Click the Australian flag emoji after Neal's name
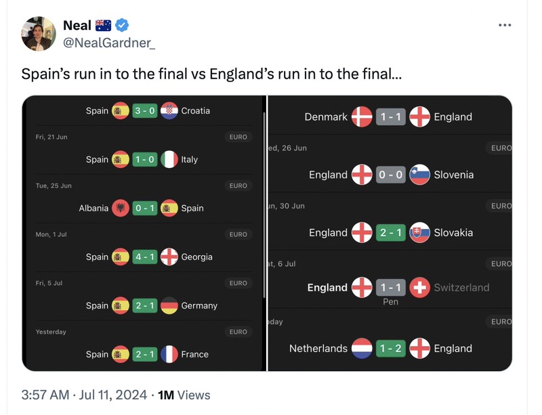542x415 pixels. 102,24
